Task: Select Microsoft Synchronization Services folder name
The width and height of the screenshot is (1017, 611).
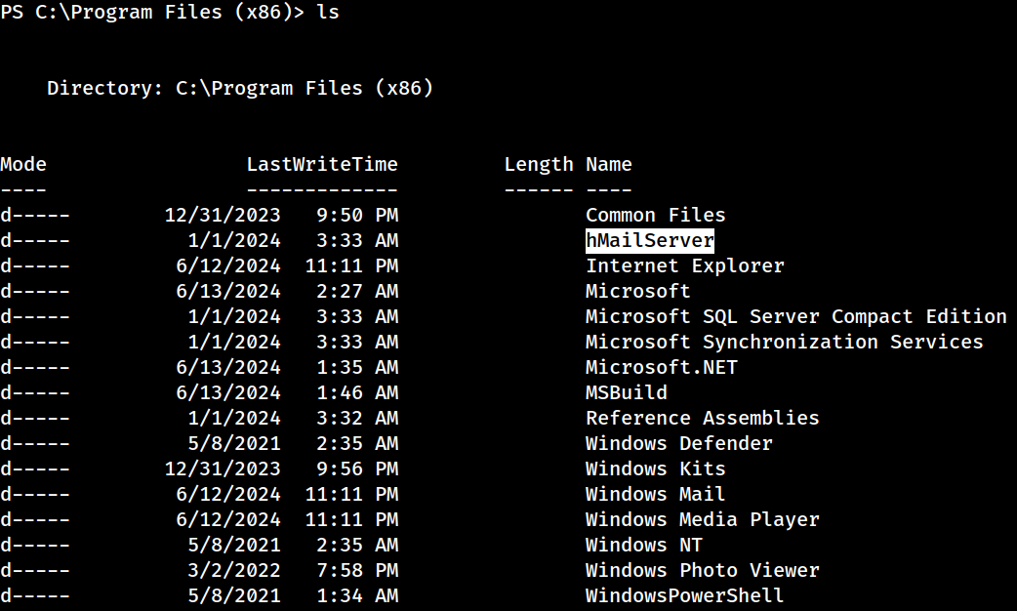Action: point(784,342)
